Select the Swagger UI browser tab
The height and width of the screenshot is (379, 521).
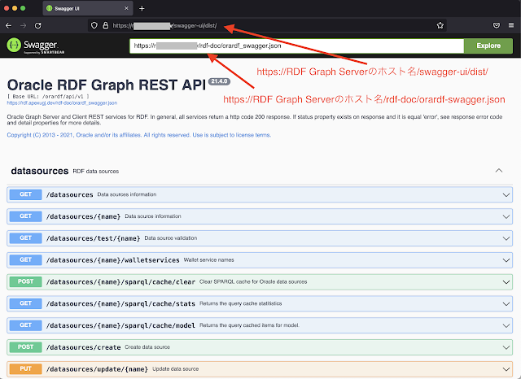pos(88,8)
